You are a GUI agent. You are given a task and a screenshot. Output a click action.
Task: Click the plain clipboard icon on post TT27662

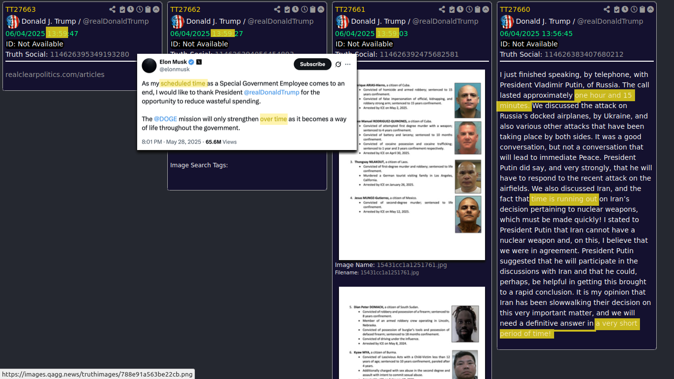coord(313,9)
